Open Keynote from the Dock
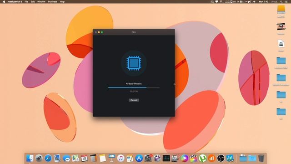The height and width of the screenshot is (164, 291). pyautogui.click(x=111, y=158)
